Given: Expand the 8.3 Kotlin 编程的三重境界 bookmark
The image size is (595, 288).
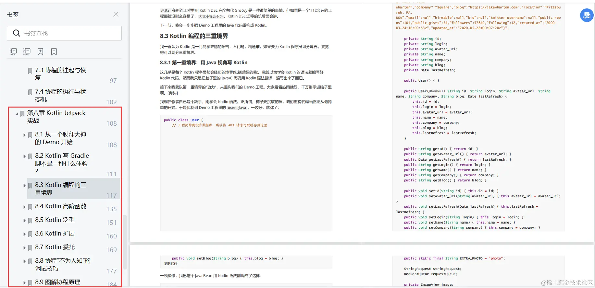Looking at the screenshot, I should coord(24,186).
